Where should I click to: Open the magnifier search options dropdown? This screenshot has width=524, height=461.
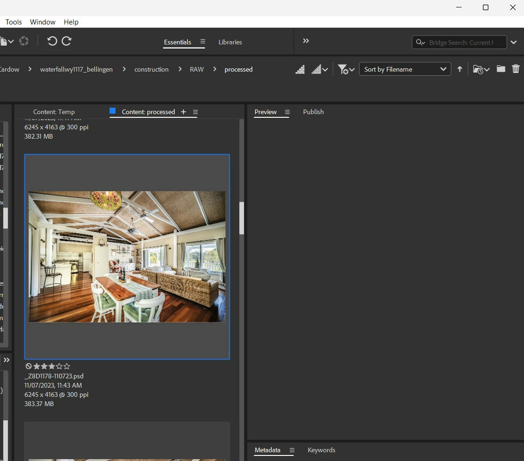[x=420, y=42]
